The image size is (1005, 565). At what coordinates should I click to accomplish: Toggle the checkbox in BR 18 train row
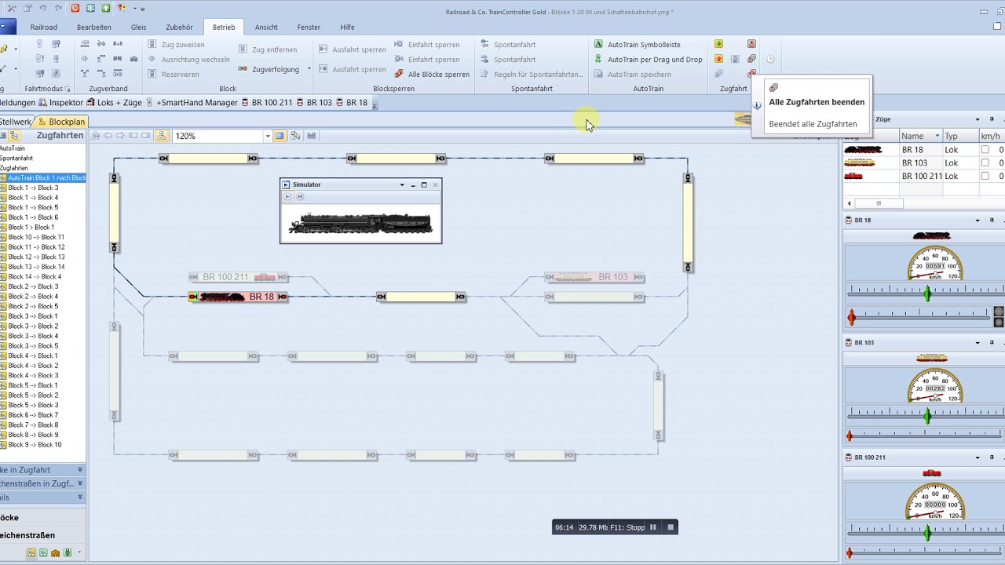click(x=985, y=149)
